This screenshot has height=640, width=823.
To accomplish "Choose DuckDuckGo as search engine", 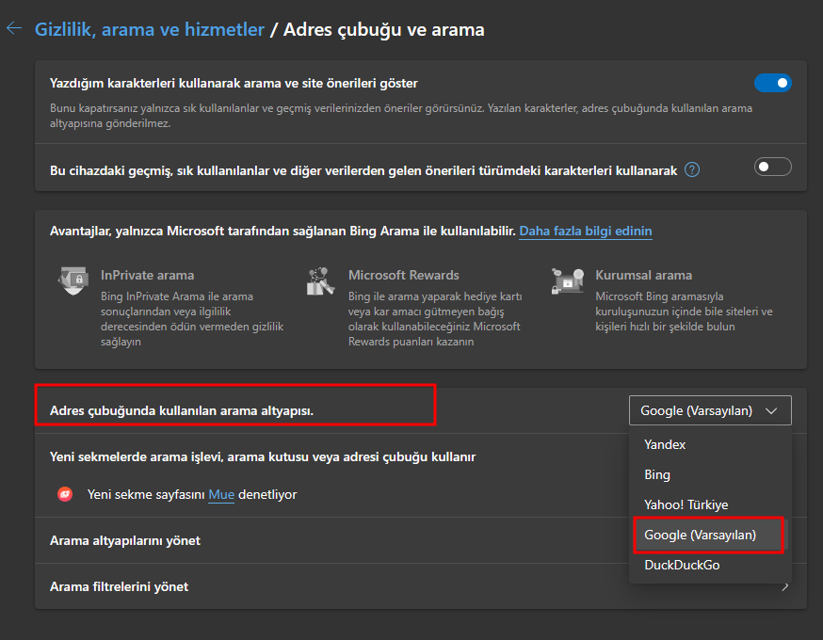I will (x=710, y=565).
